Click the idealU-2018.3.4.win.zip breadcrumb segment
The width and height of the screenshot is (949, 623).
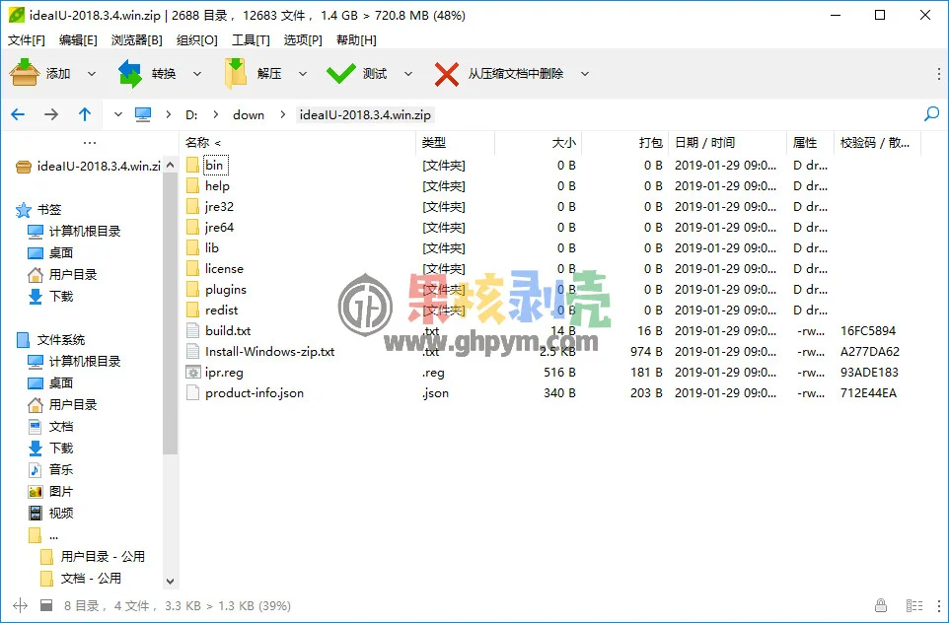[365, 115]
